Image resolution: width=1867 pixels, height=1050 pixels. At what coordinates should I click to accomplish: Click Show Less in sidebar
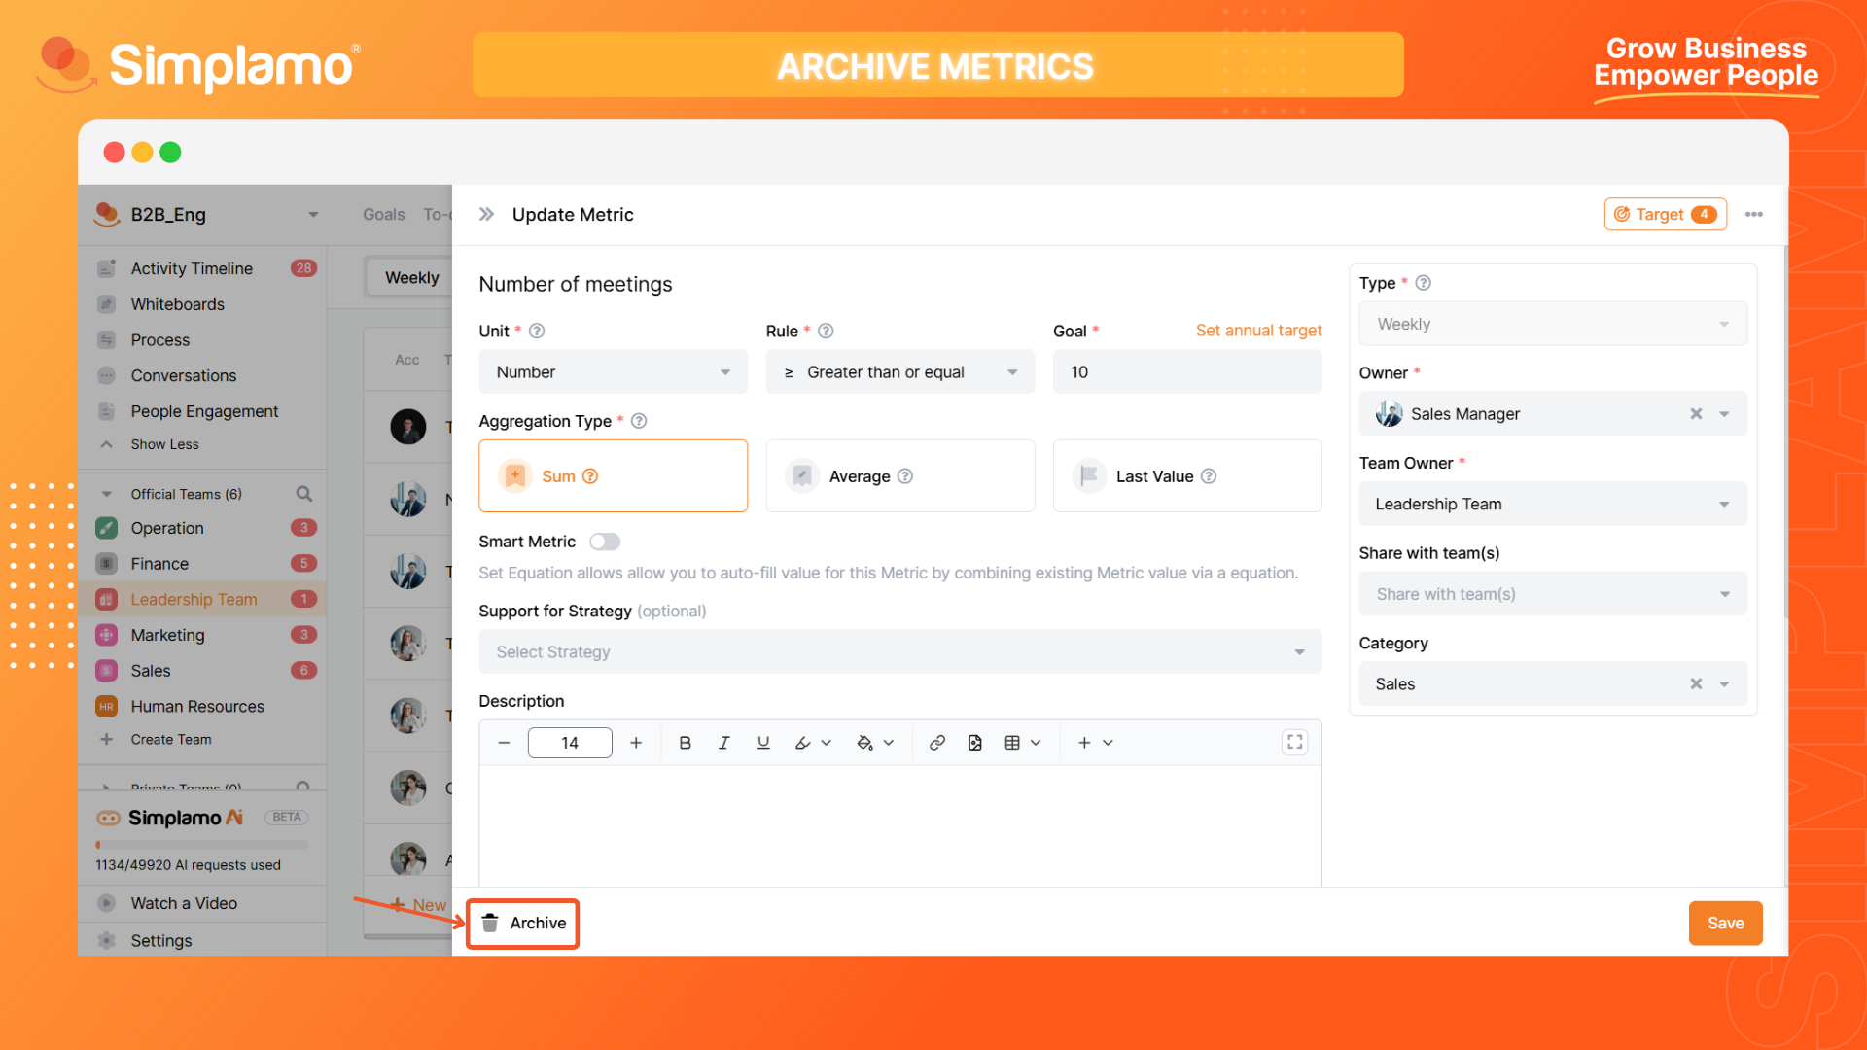point(164,444)
